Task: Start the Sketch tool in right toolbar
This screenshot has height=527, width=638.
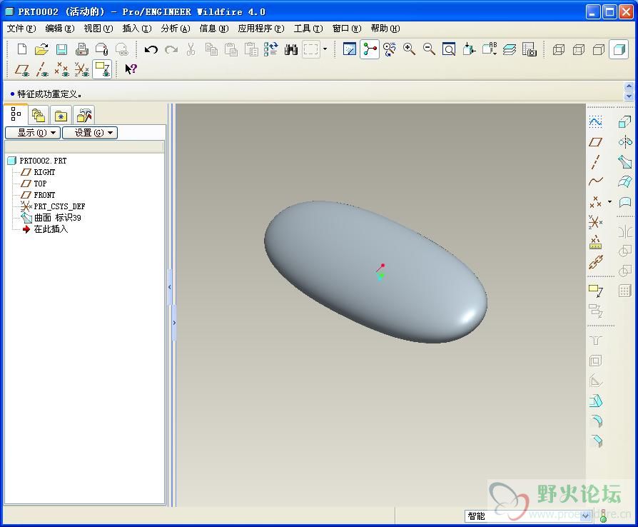Action: (595, 122)
